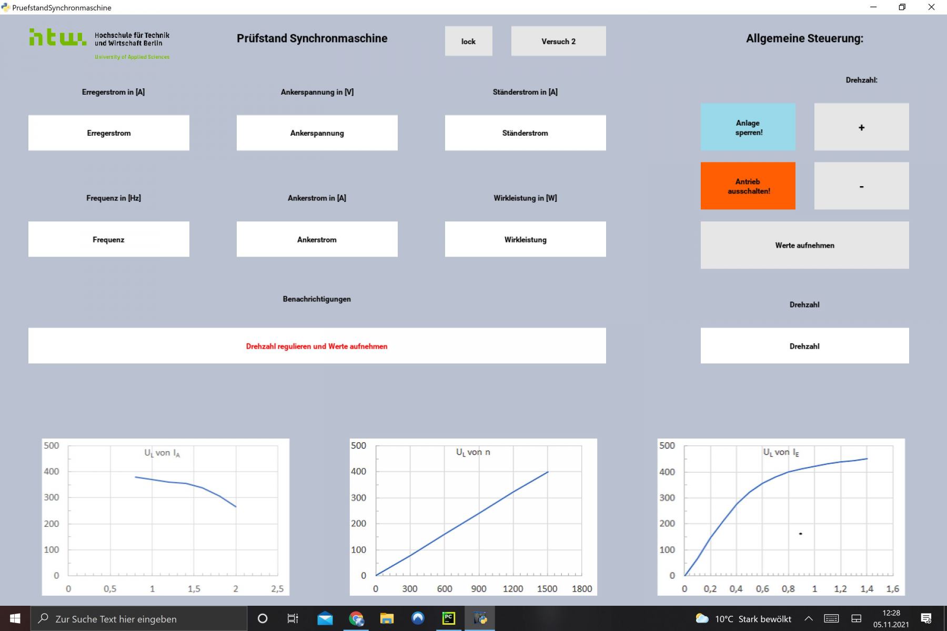947x631 pixels.
Task: Open the notification center icon
Action: tap(926, 619)
